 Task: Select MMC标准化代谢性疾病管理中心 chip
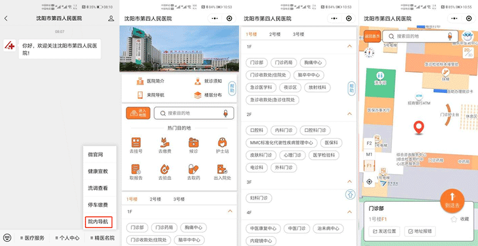click(x=281, y=142)
